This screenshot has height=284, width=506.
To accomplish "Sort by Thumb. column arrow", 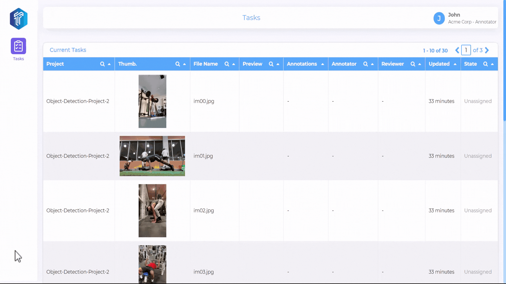I will click(x=184, y=64).
